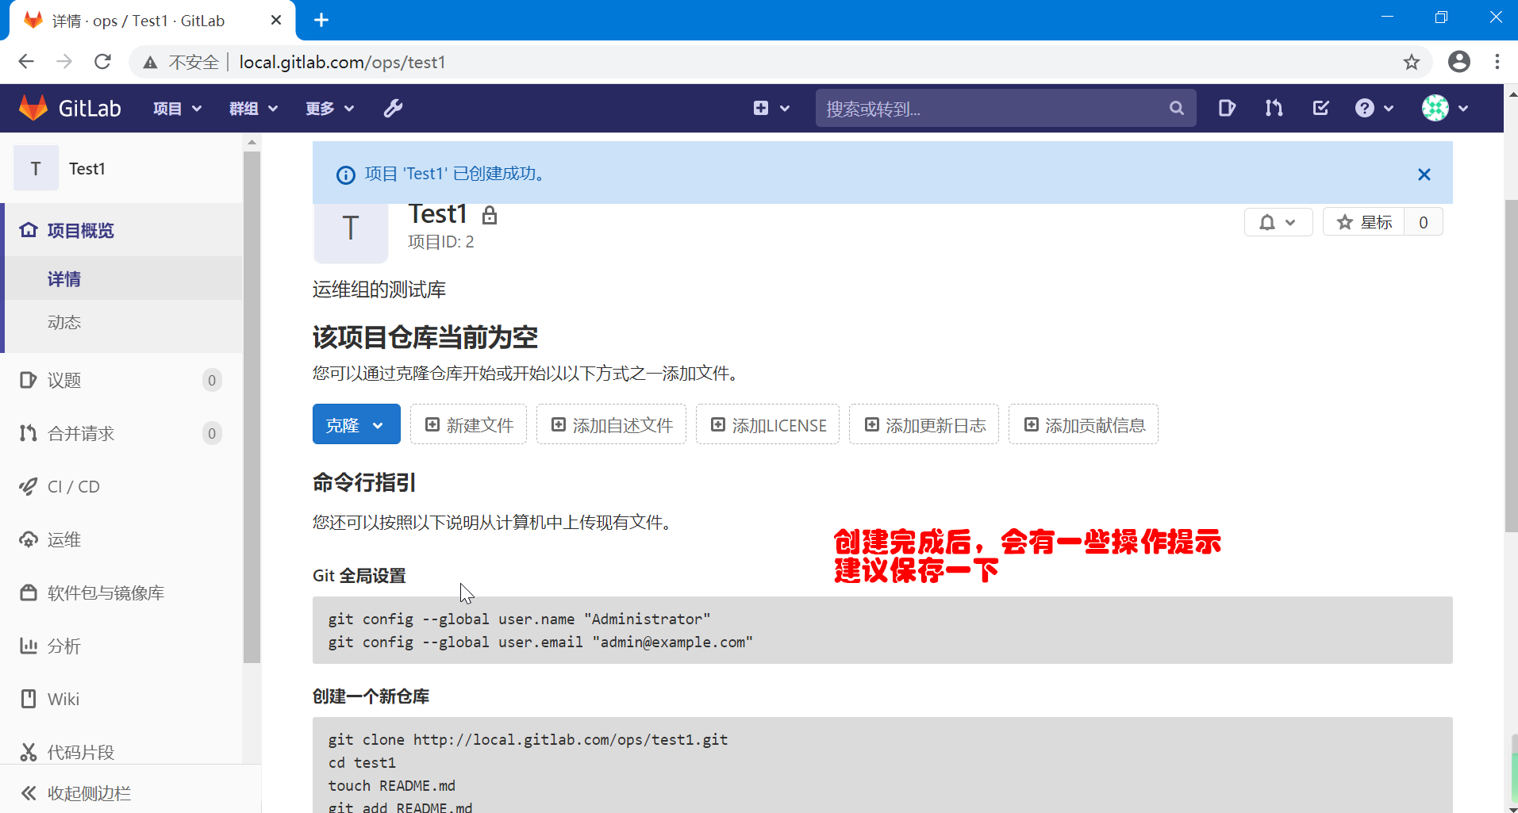Open the new item plus menu
This screenshot has width=1518, height=813.
pyautogui.click(x=771, y=108)
